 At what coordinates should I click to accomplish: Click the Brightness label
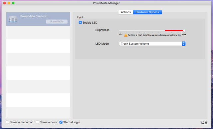pos(102,30)
